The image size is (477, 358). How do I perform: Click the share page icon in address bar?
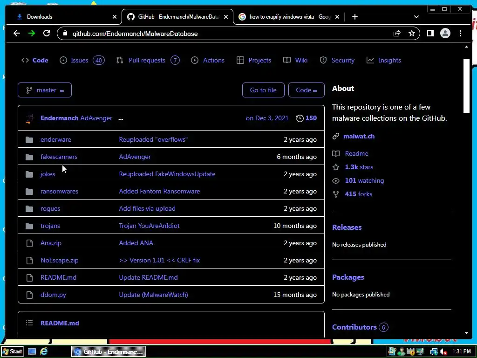point(397,34)
